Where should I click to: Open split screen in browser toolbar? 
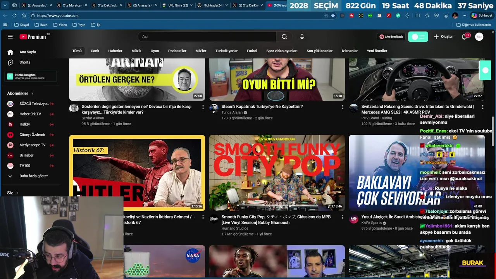[x=418, y=15]
